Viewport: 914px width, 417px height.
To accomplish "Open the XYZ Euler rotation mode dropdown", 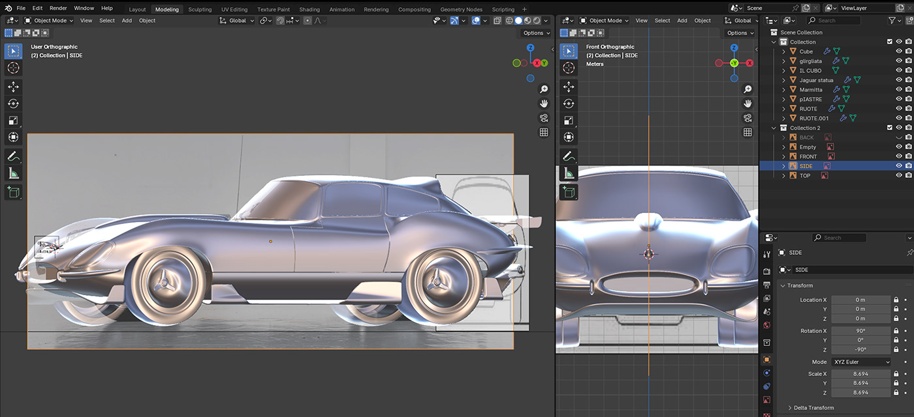I will point(860,362).
